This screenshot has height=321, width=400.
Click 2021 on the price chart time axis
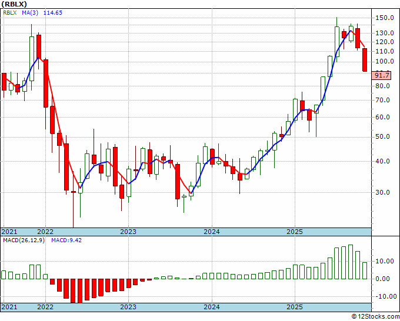click(x=9, y=232)
